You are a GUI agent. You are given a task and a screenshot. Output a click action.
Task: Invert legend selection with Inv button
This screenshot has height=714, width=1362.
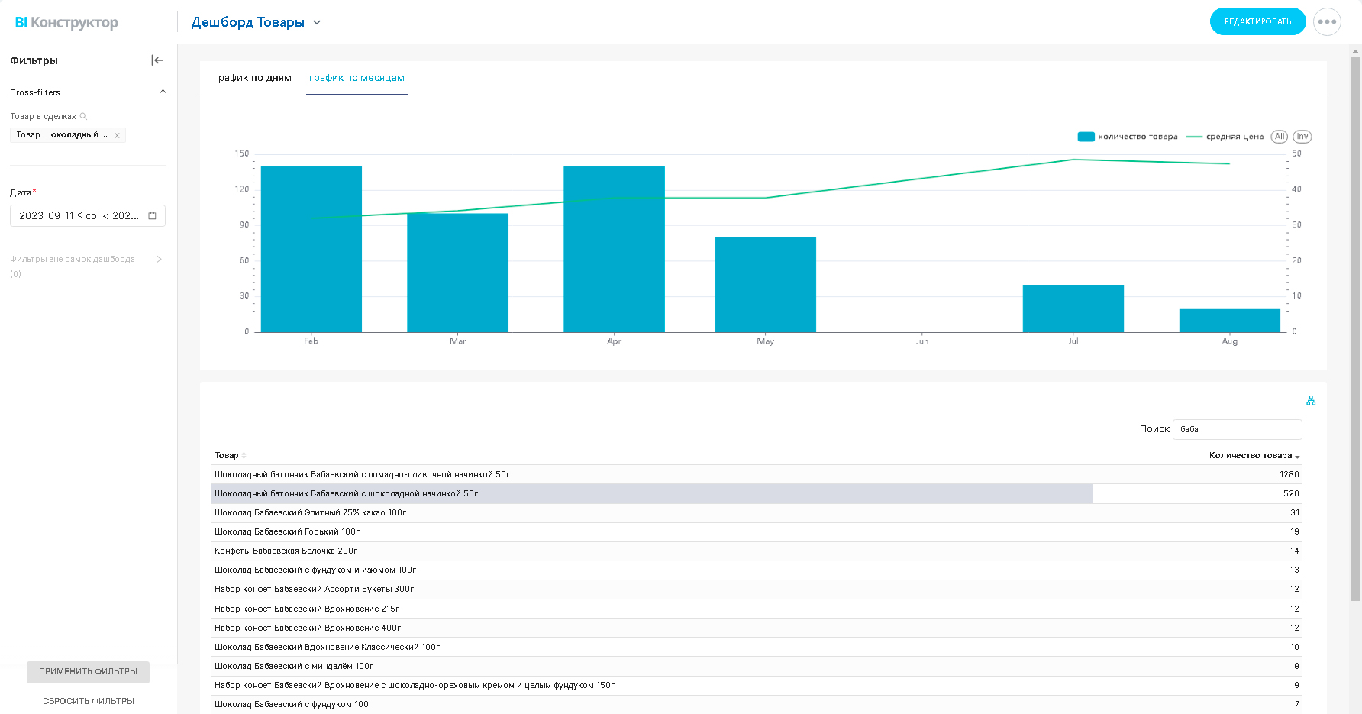pos(1302,137)
